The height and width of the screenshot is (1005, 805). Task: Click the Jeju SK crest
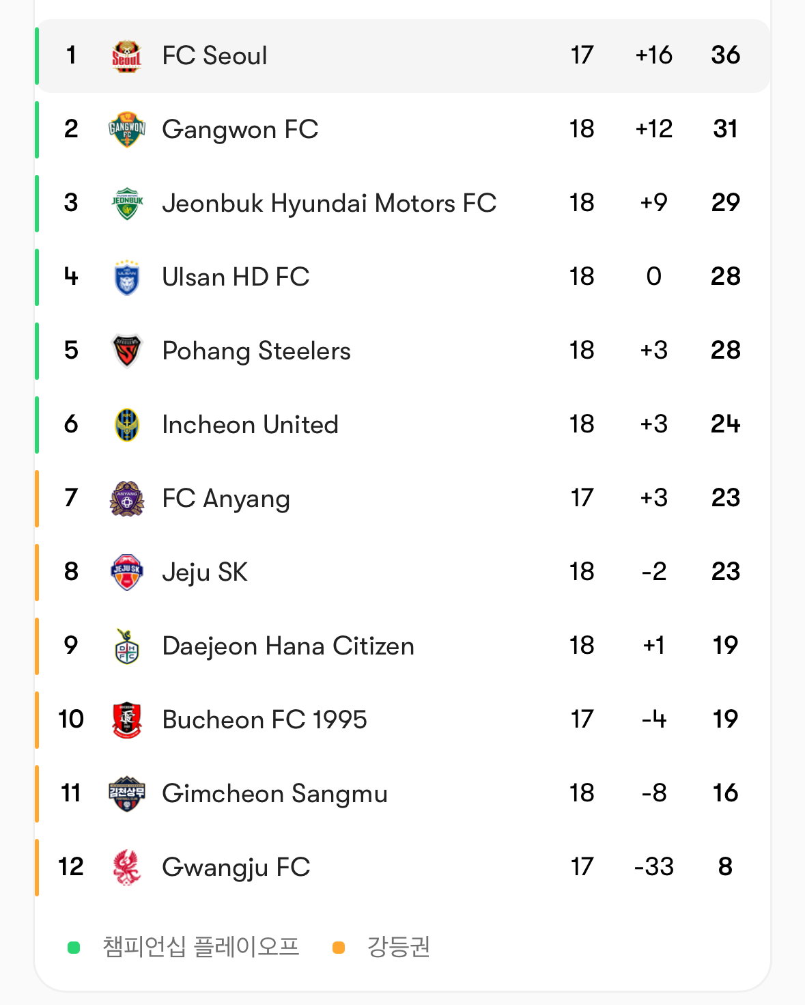click(x=127, y=573)
